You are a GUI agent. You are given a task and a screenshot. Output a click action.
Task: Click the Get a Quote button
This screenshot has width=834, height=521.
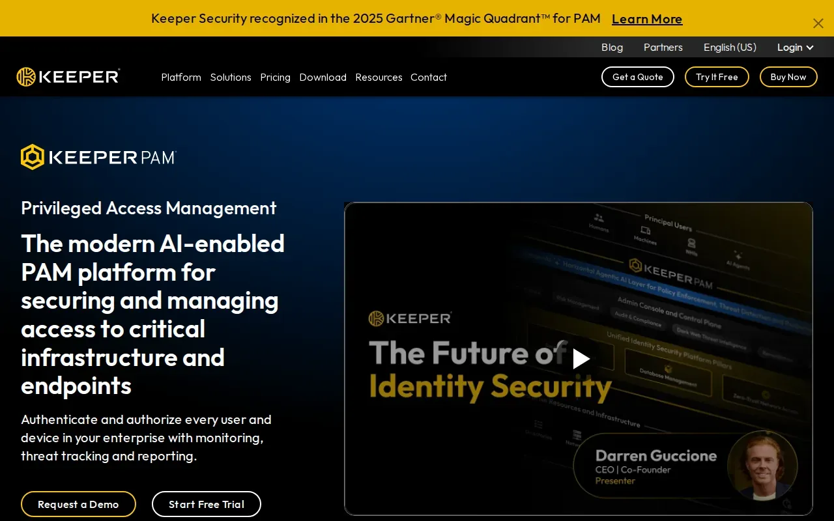pos(638,77)
